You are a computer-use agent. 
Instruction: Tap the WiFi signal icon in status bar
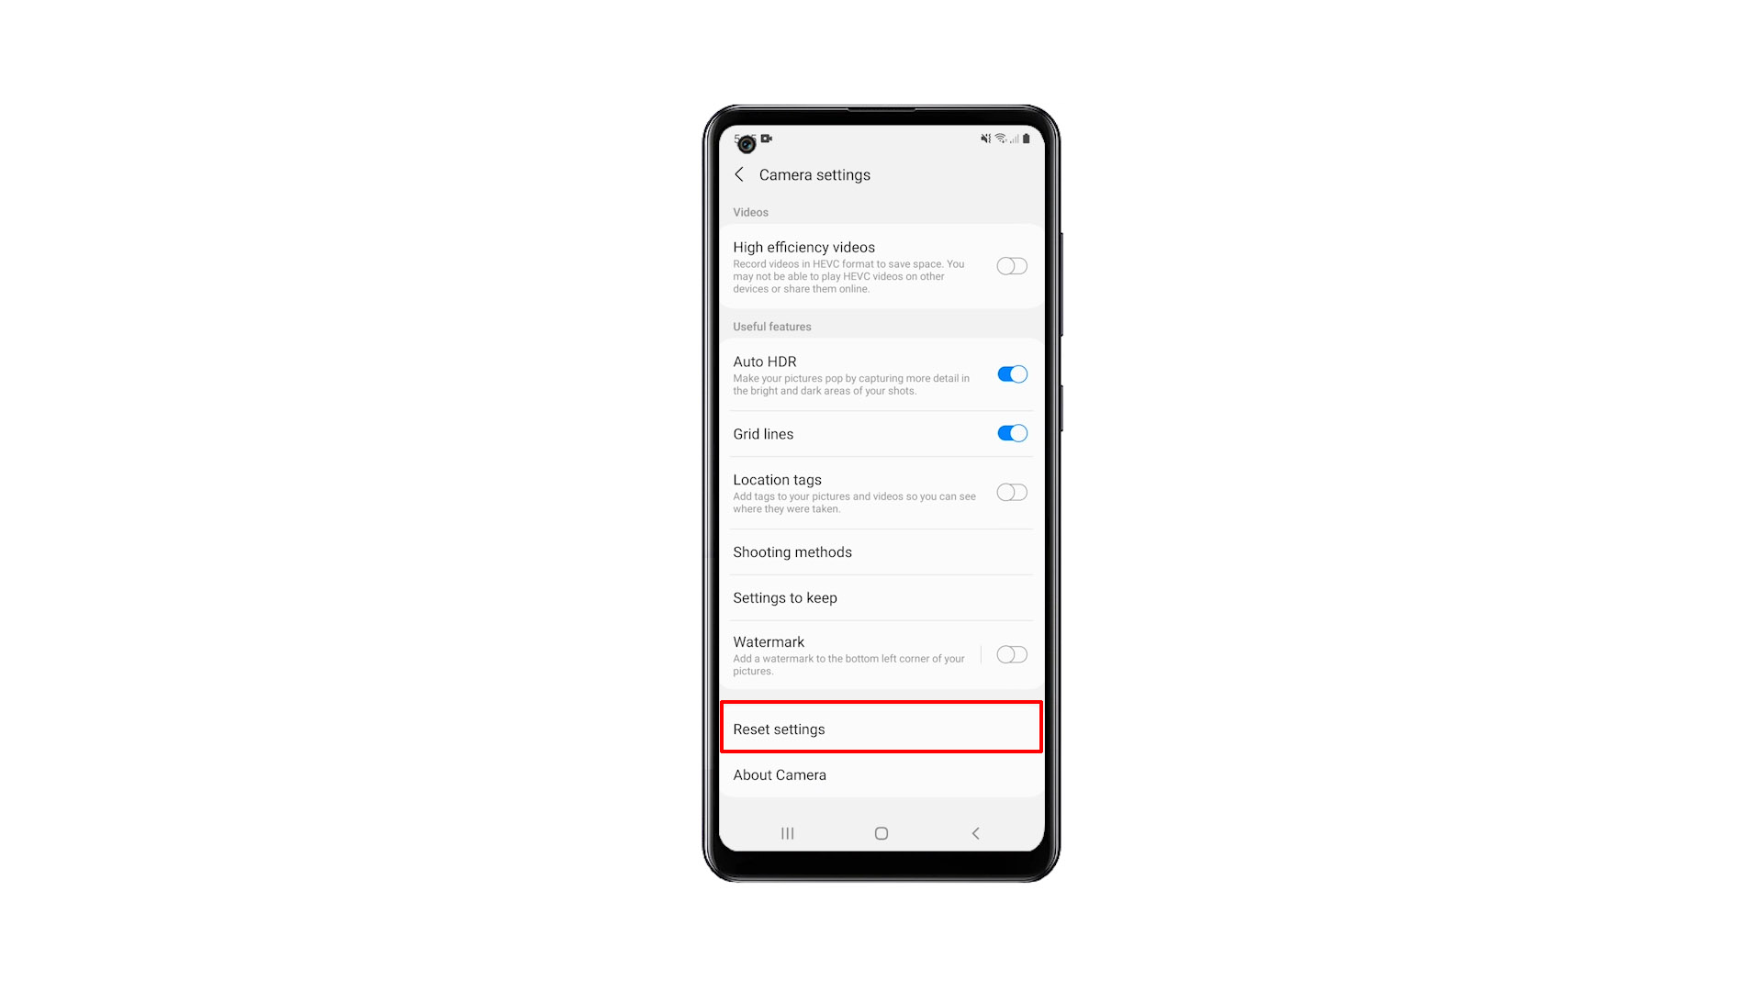tap(1000, 138)
